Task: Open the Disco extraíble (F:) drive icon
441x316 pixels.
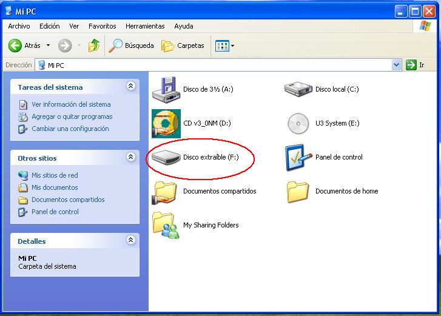Action: tap(166, 157)
